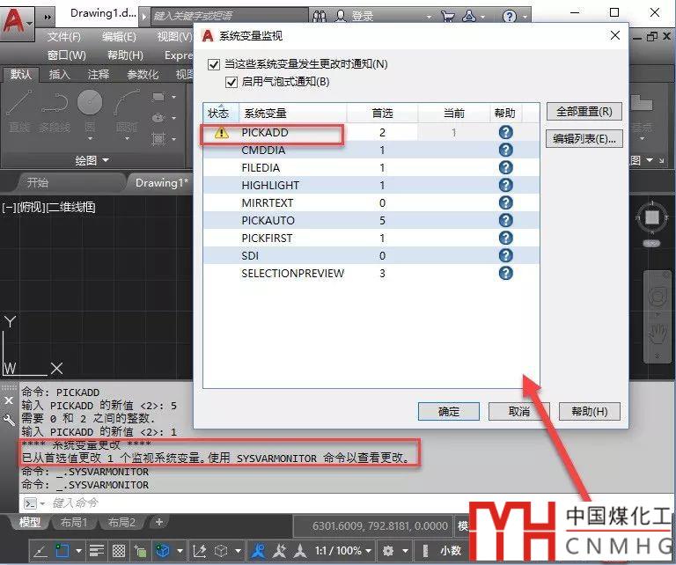Click the pan hand icon on navigation bar
Screen dimensions: 676x565
tap(656, 334)
